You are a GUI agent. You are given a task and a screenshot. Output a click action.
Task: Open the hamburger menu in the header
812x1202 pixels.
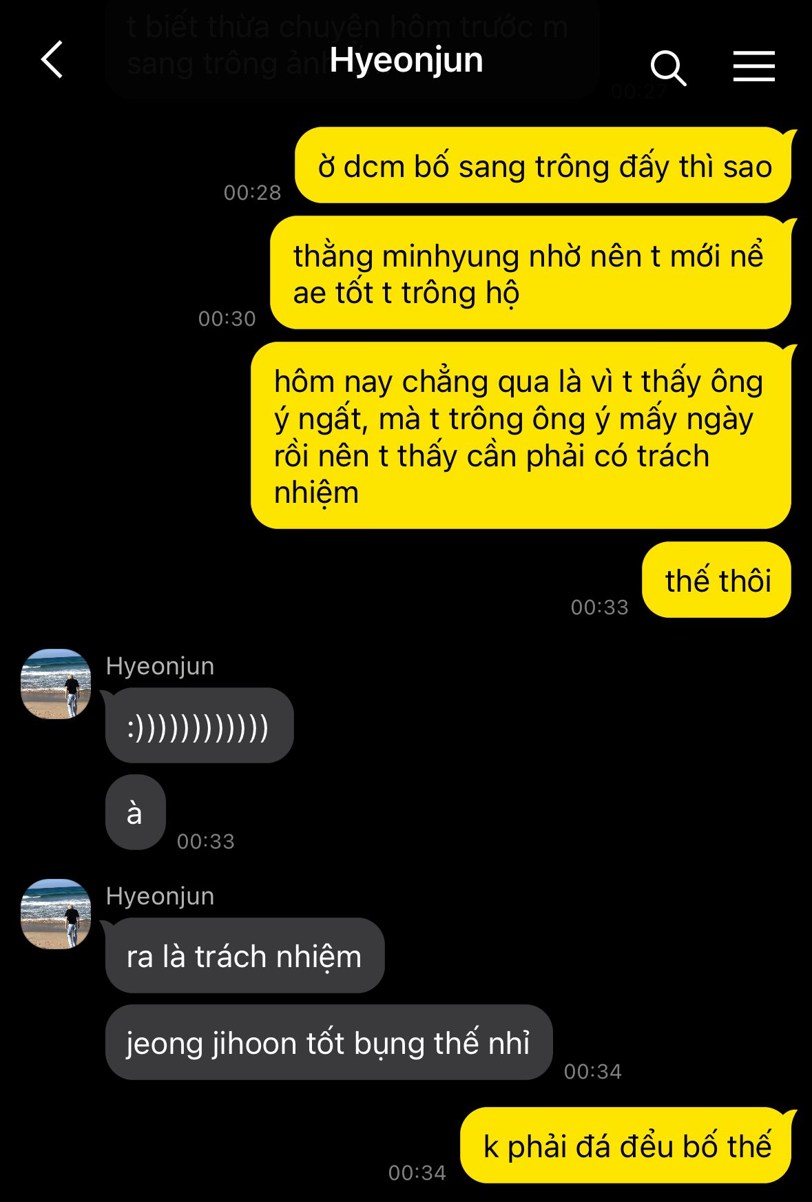click(x=753, y=67)
